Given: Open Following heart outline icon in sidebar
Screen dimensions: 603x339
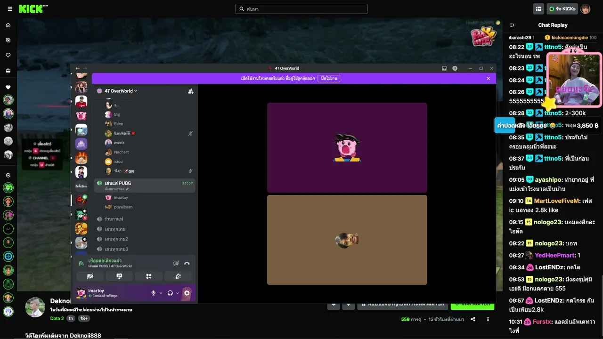Looking at the screenshot, I should pos(8,56).
